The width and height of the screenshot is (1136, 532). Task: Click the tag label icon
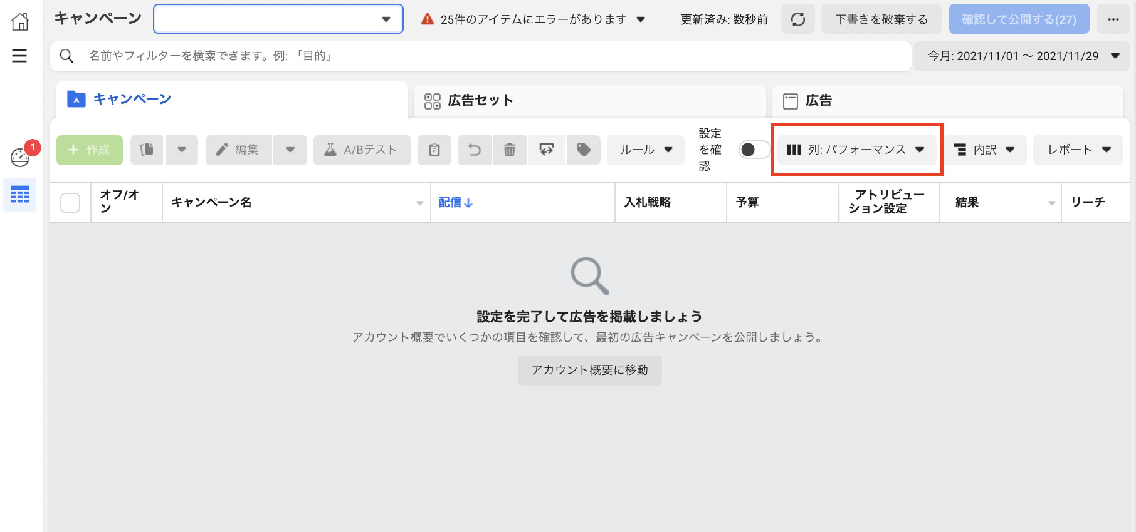(583, 150)
